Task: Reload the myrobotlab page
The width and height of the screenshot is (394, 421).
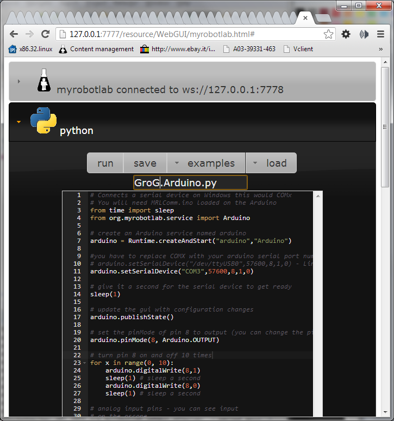Action: coord(45,34)
